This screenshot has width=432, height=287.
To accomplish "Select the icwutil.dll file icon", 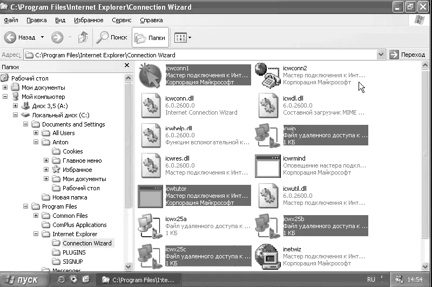I will (x=268, y=196).
